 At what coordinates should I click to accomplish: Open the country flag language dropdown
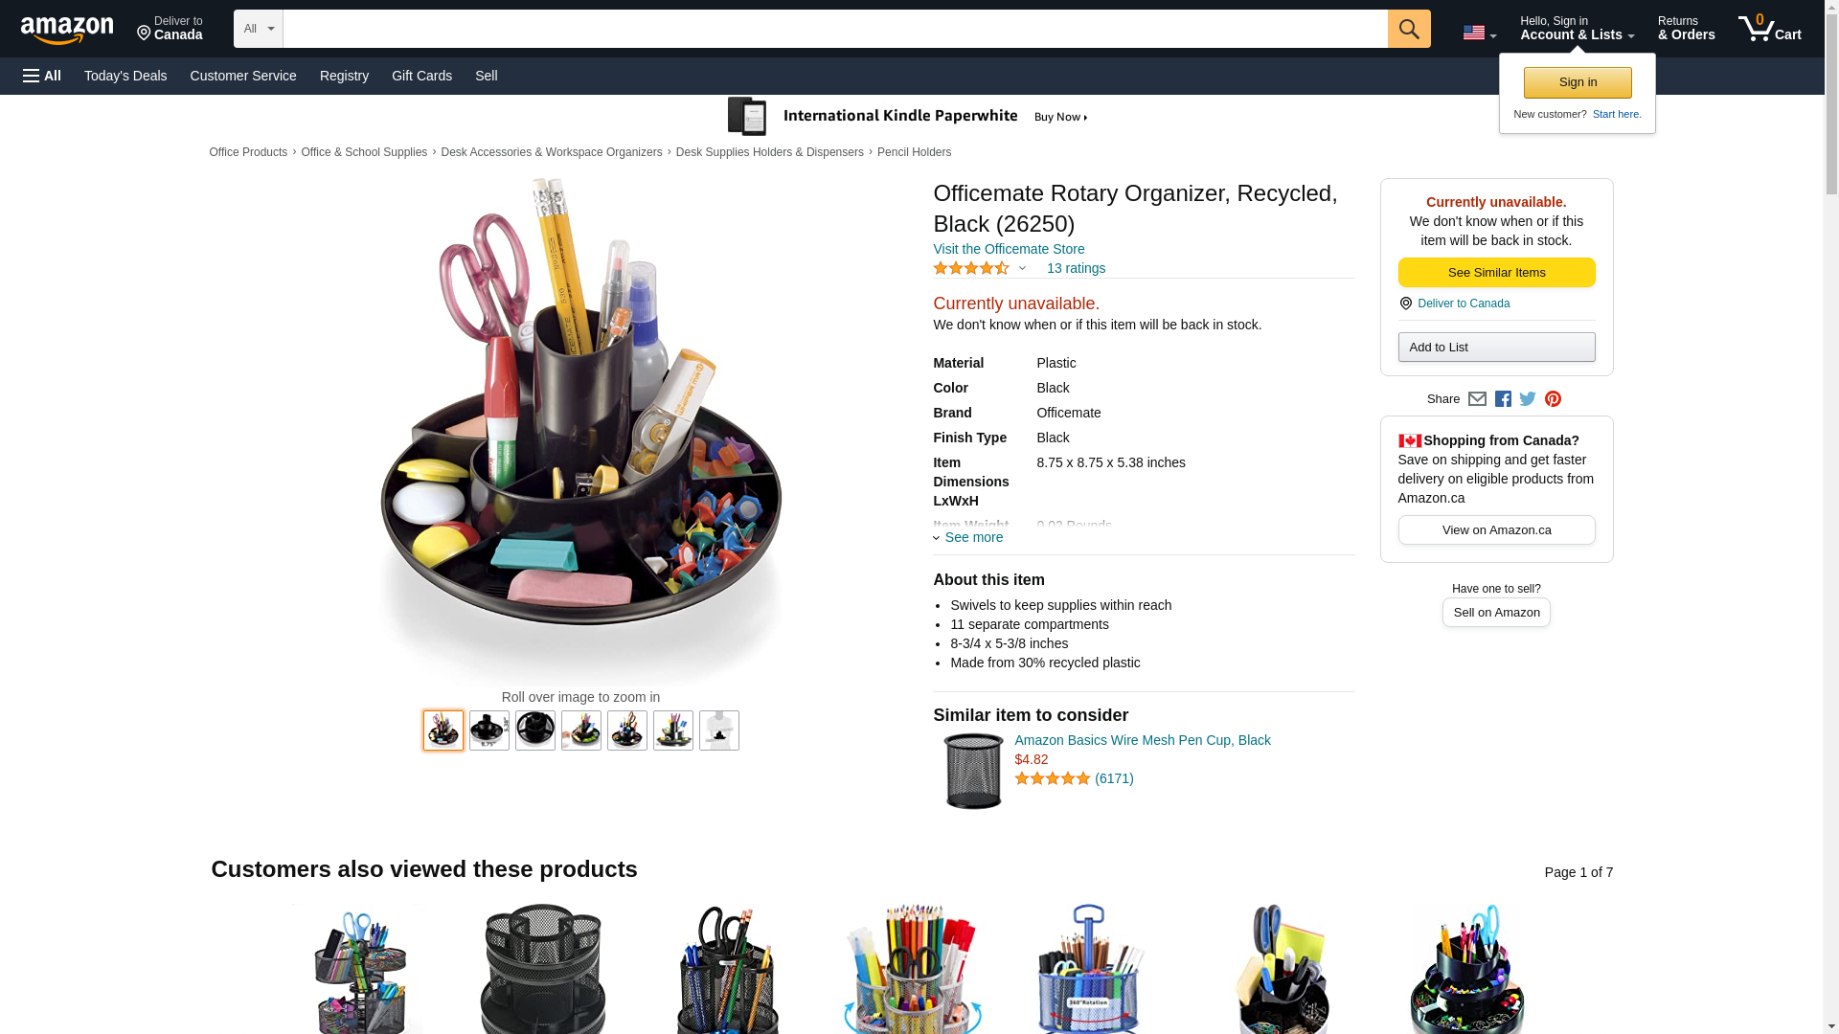1480,33
